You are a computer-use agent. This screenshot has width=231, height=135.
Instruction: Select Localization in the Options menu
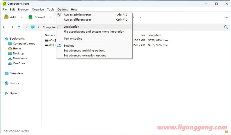pos(71,27)
